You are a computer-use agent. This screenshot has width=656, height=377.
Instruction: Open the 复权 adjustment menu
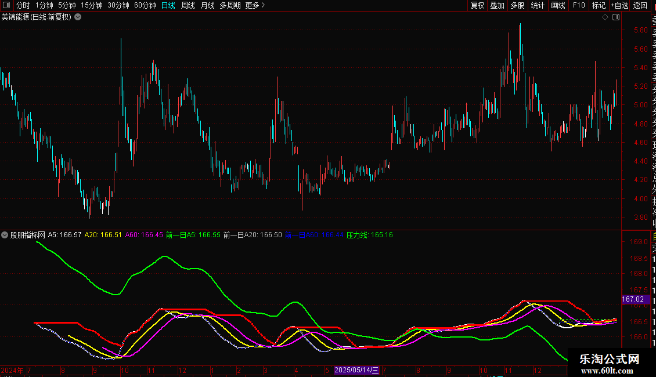click(477, 5)
